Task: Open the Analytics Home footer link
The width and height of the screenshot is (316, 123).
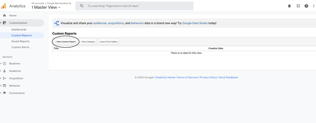Action: [165, 77]
